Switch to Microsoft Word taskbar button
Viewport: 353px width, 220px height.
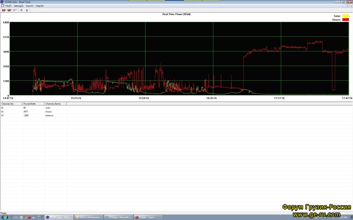point(119,217)
